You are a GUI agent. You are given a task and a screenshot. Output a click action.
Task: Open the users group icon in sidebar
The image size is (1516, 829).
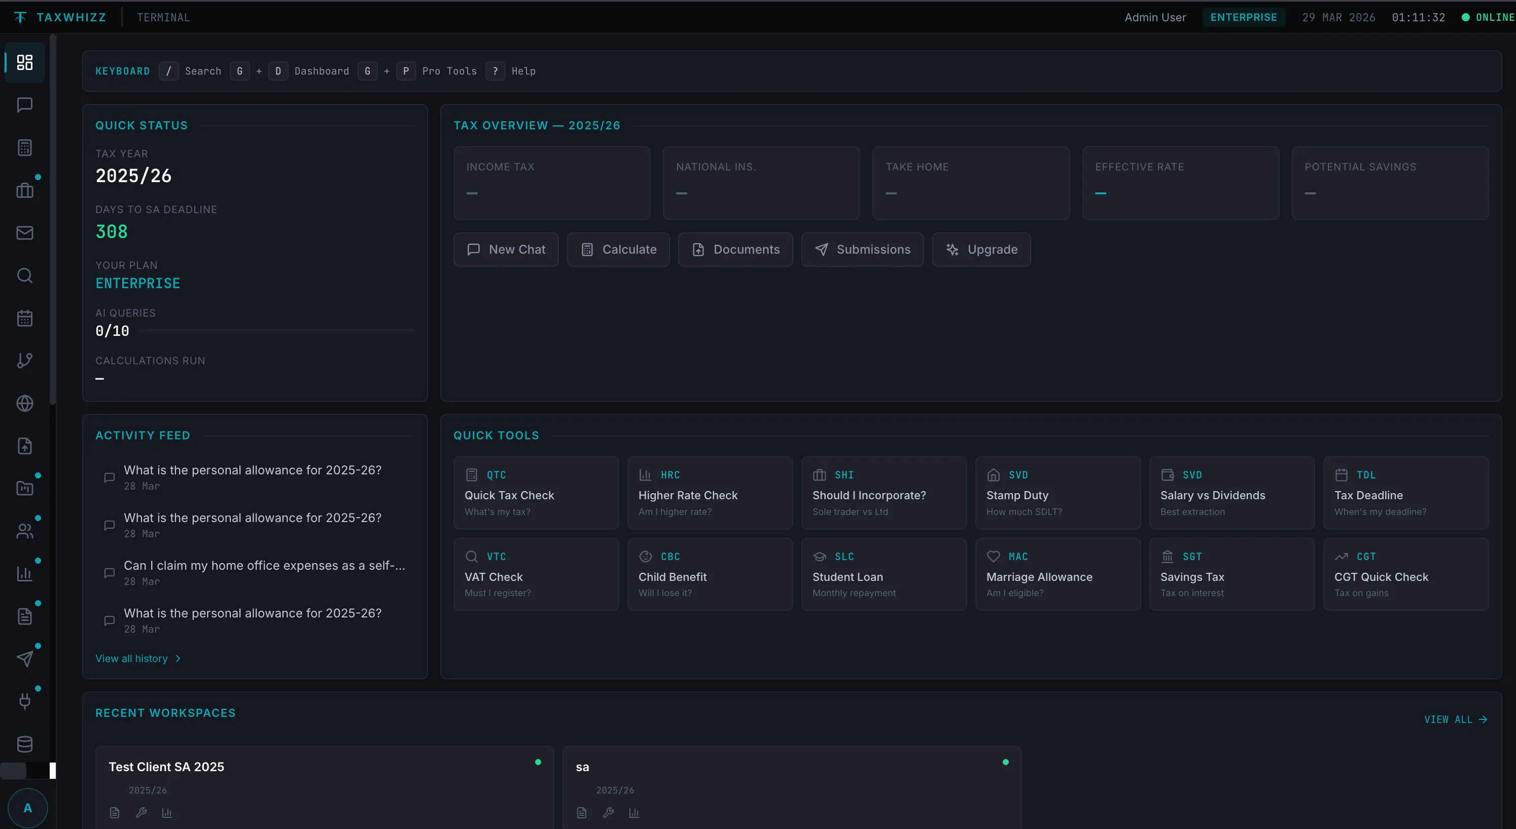click(x=25, y=531)
